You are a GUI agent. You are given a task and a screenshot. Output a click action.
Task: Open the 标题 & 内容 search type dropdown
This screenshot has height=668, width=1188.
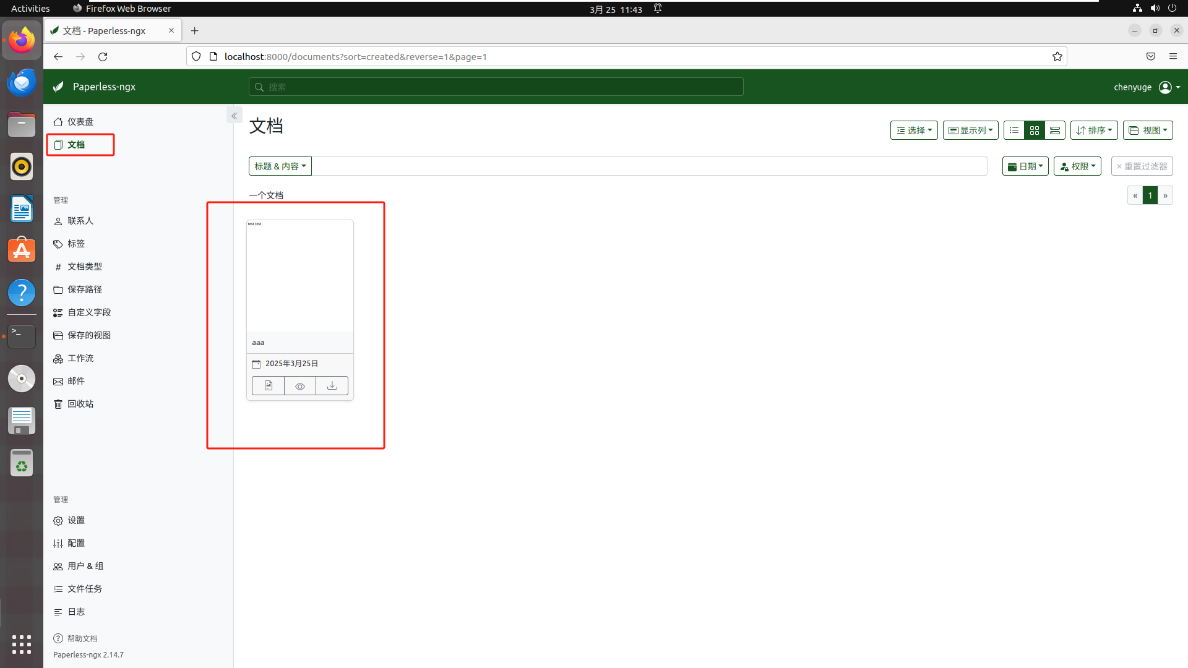(280, 166)
